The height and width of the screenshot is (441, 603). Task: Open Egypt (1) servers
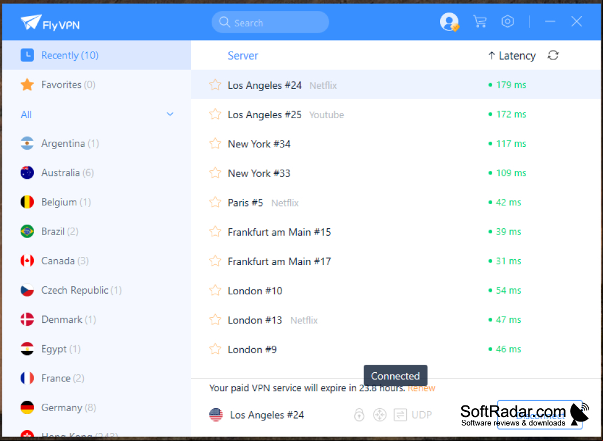[x=96, y=349]
